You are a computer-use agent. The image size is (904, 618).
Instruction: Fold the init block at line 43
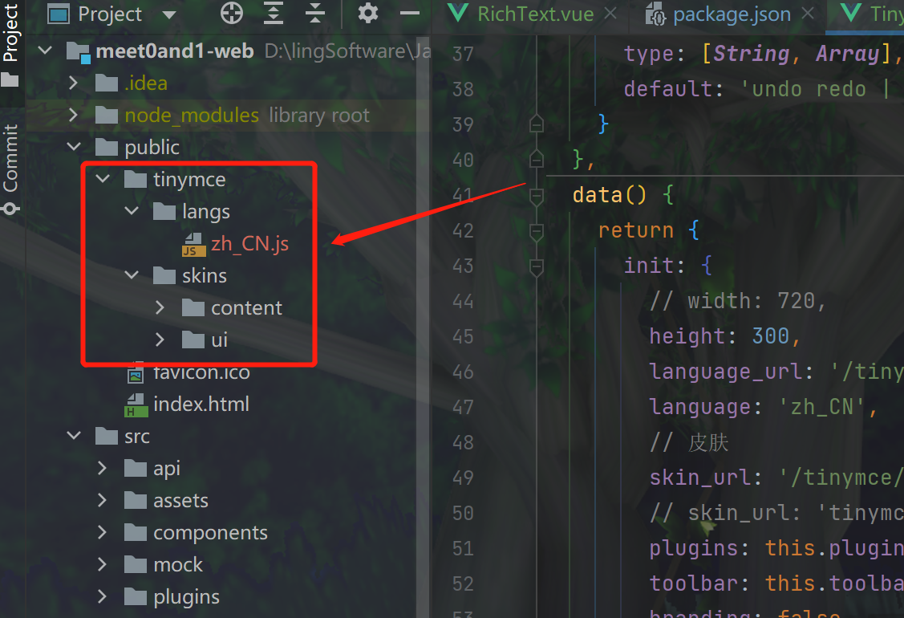(537, 266)
